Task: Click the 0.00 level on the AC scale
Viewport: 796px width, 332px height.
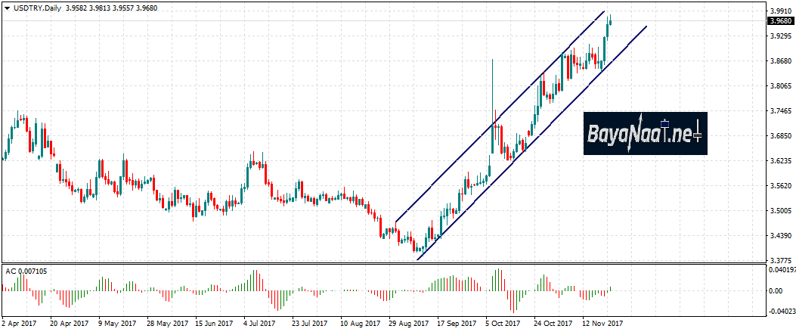Action: pos(776,290)
